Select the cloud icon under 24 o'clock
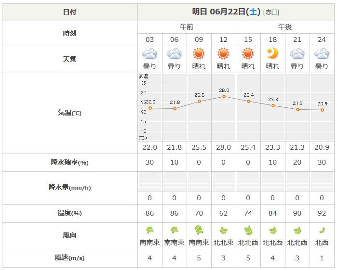Viewport: 338px width, 270px height. point(322,54)
